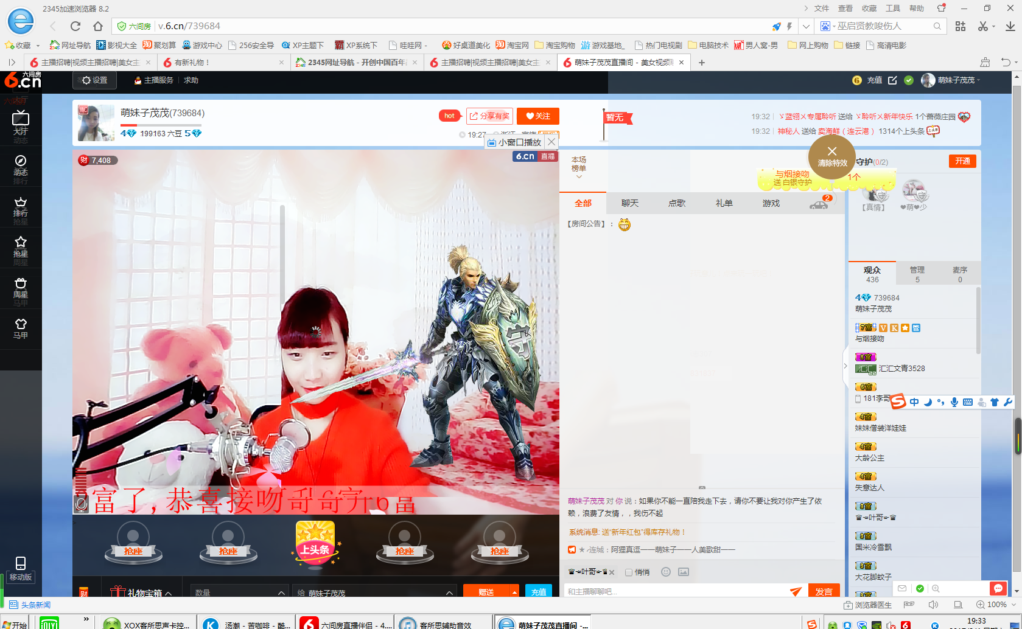Click the magnifier search icon in search box

[937, 26]
